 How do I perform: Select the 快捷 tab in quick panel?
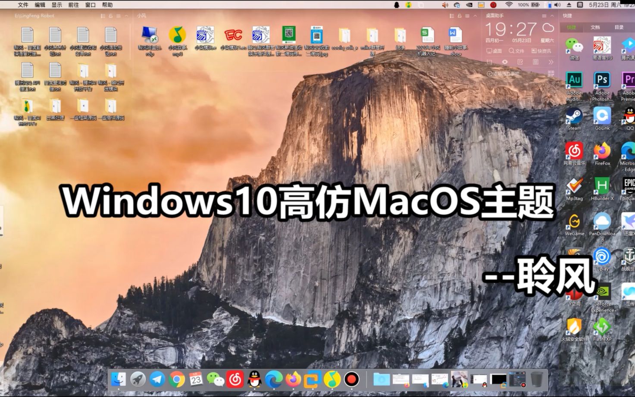click(x=572, y=27)
